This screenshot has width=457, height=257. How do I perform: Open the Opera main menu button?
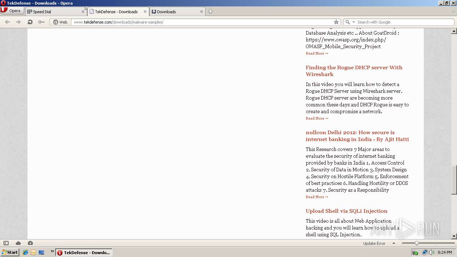[x=12, y=11]
